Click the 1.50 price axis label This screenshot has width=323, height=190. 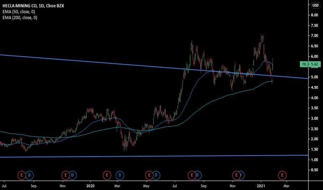tap(315, 150)
